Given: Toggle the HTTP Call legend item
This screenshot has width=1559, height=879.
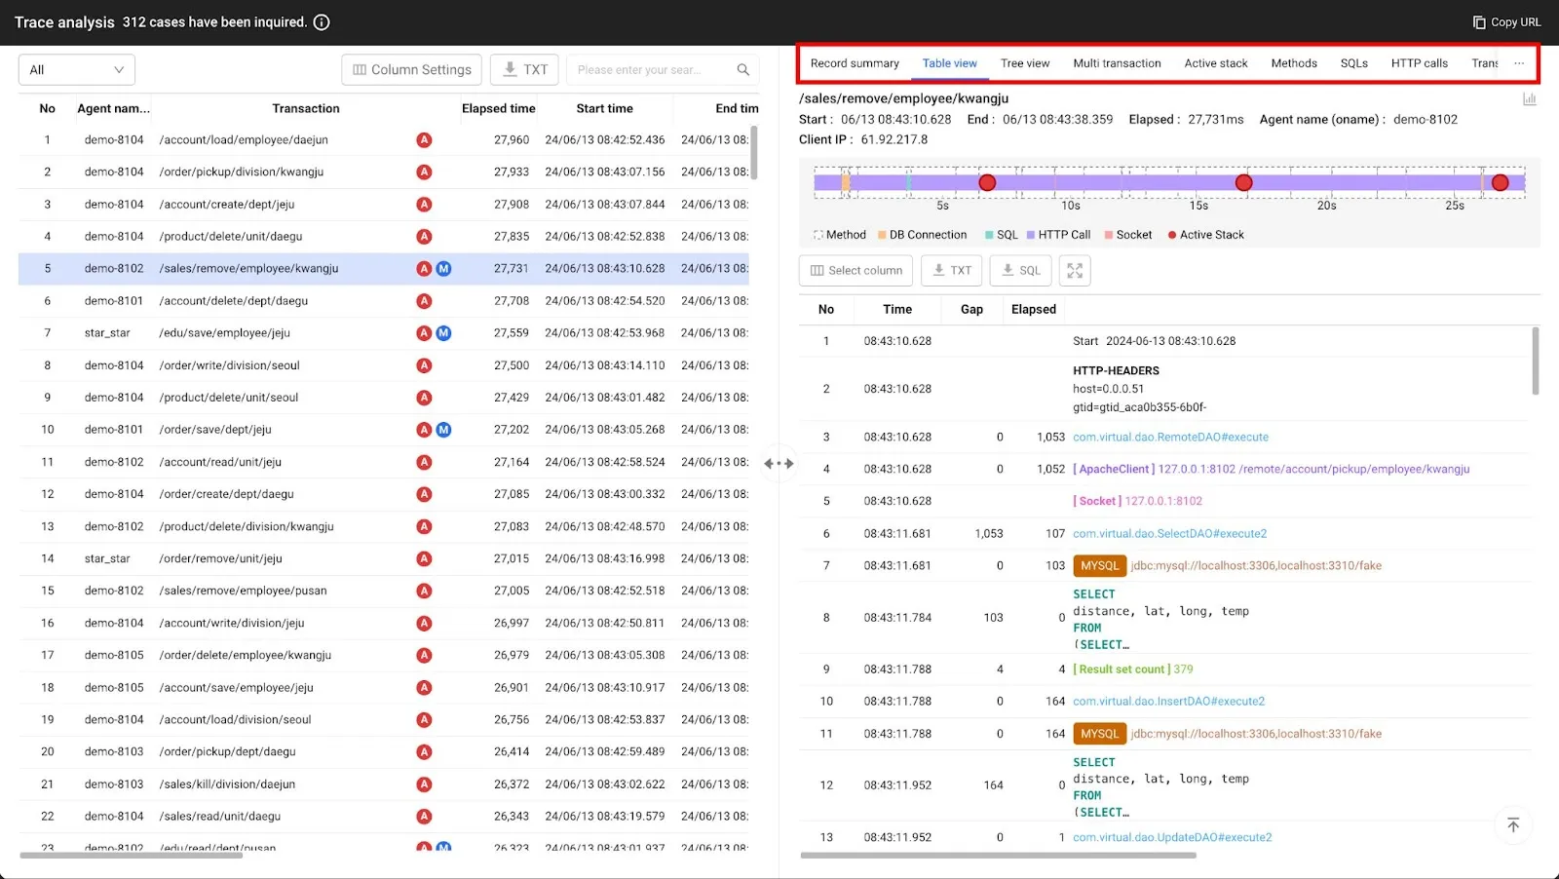Looking at the screenshot, I should click(x=1058, y=235).
